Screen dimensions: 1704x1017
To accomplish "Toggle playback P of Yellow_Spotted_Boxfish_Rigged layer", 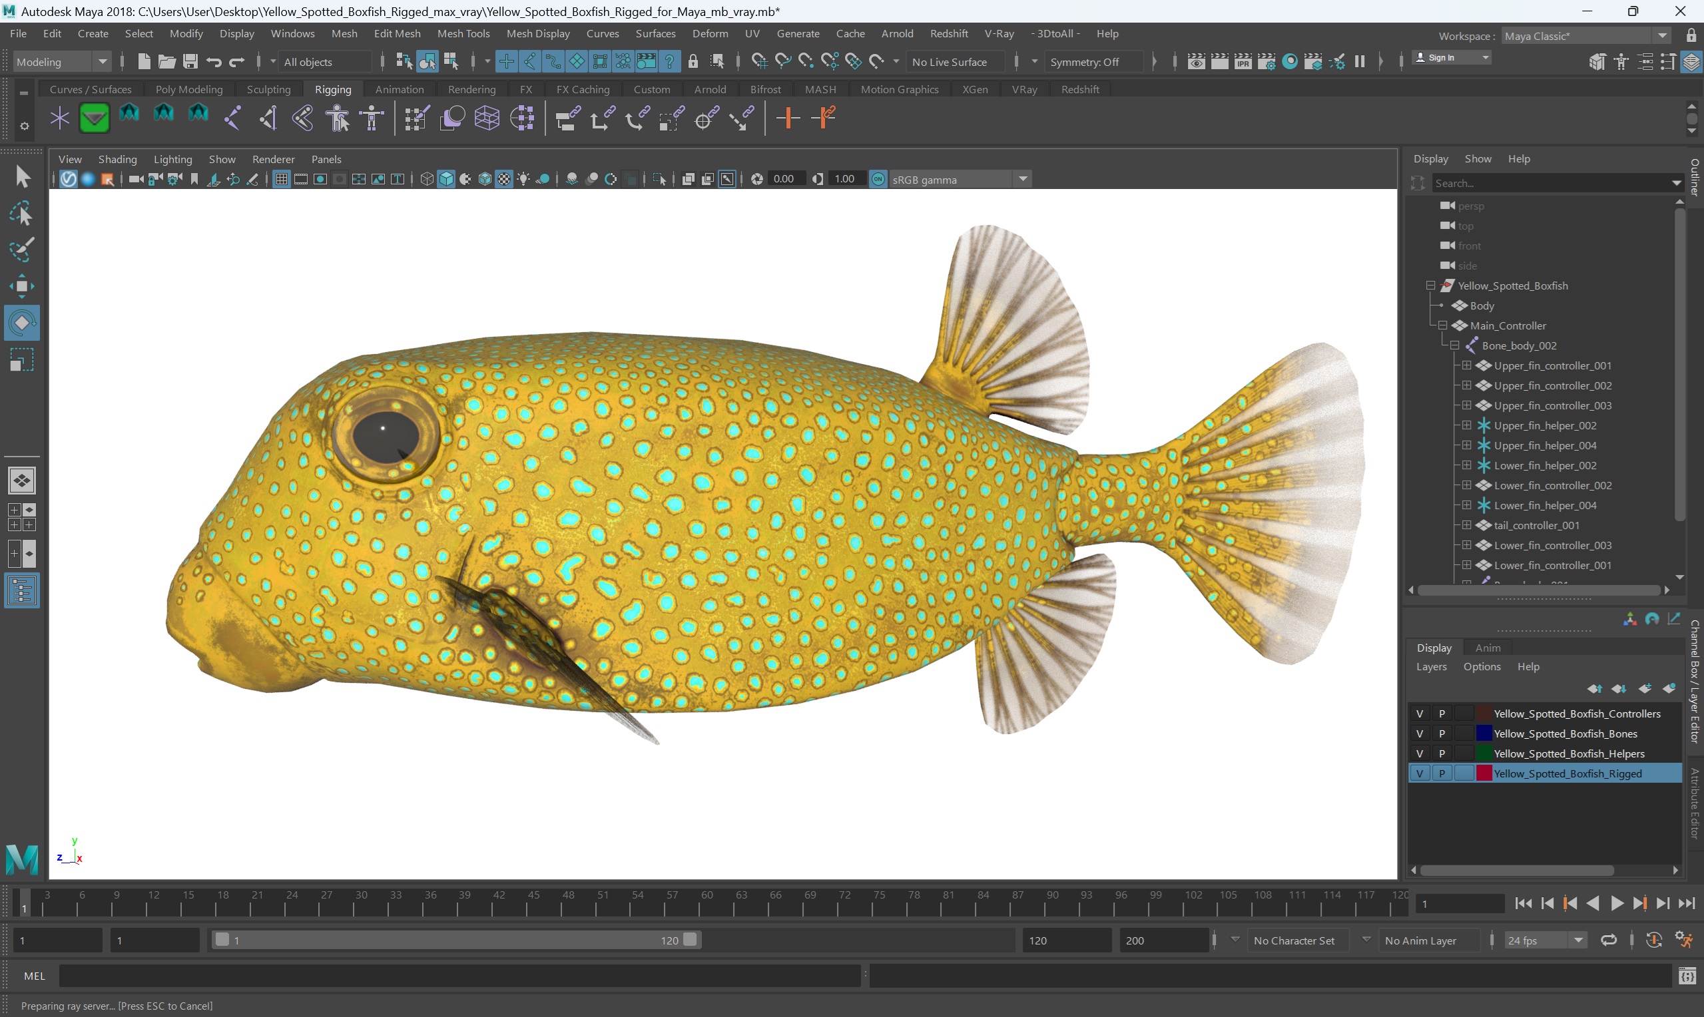I will [x=1442, y=773].
